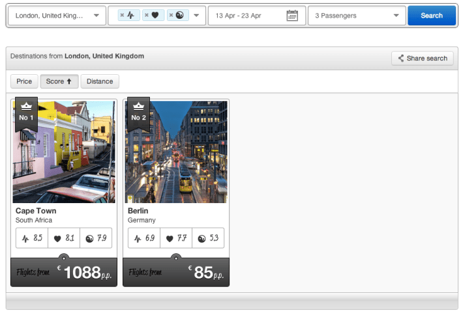Toggle the Score sort direction
Image resolution: width=463 pixels, height=315 pixels.
click(59, 81)
